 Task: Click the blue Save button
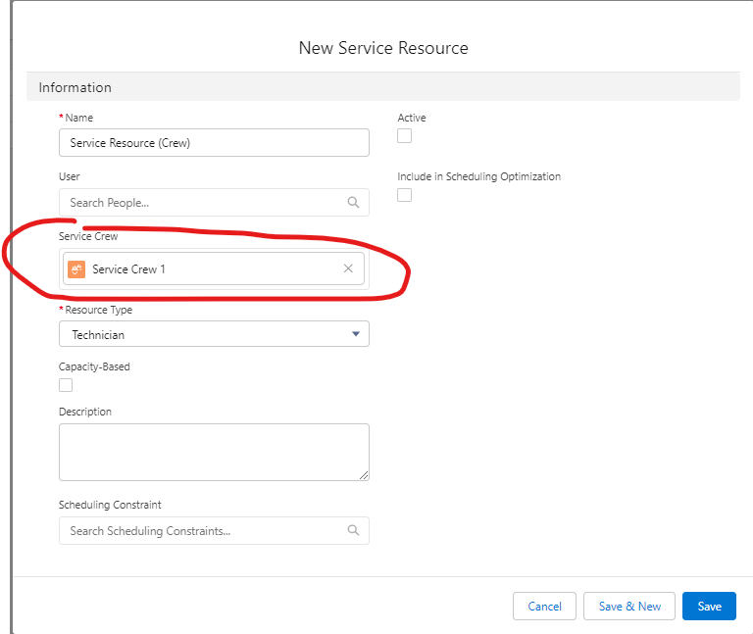pyautogui.click(x=709, y=607)
